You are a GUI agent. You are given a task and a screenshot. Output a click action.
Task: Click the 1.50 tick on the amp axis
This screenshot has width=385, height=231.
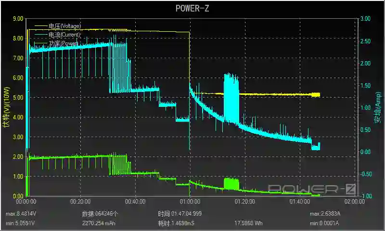(365, 86)
